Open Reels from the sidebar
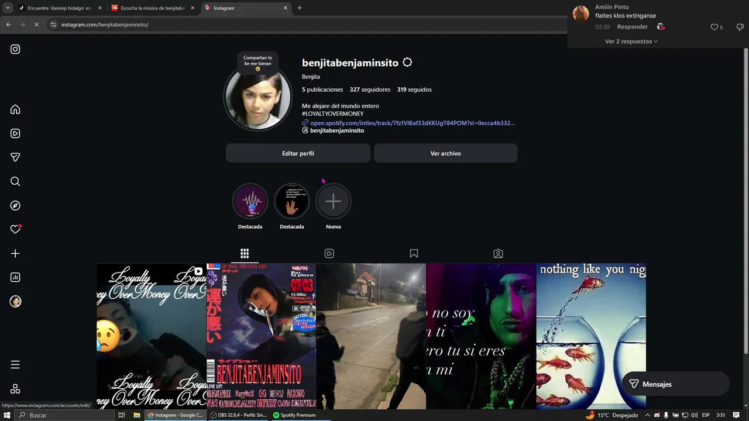The image size is (749, 421). [15, 133]
